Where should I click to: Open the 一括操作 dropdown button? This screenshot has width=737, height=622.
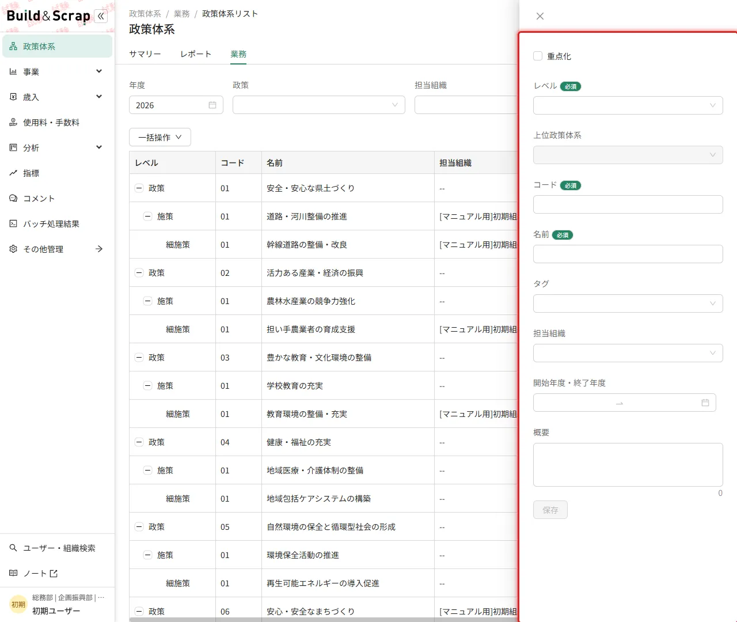(160, 138)
